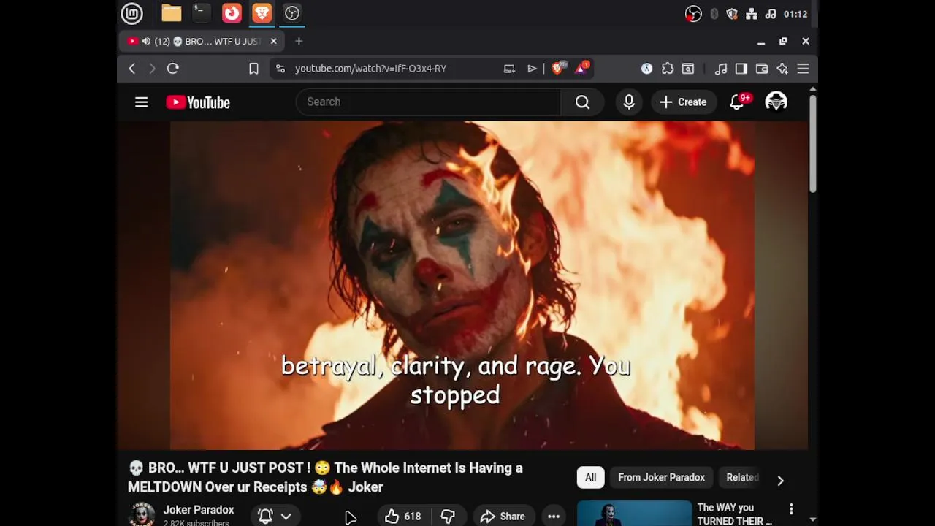Viewport: 935px width, 526px height.
Task: Reload the current page
Action: pos(173,69)
